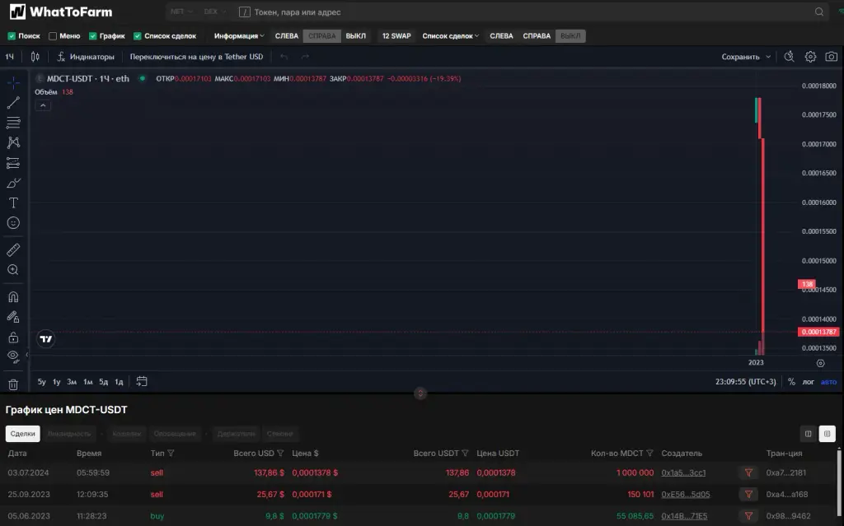This screenshot has height=526, width=844.
Task: Open the Индикаторы panel
Action: click(86, 57)
